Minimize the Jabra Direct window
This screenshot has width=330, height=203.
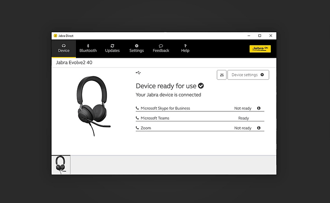click(x=249, y=36)
